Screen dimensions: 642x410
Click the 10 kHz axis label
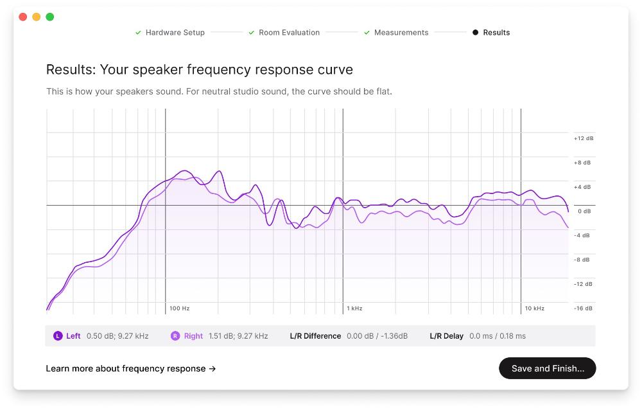(534, 308)
